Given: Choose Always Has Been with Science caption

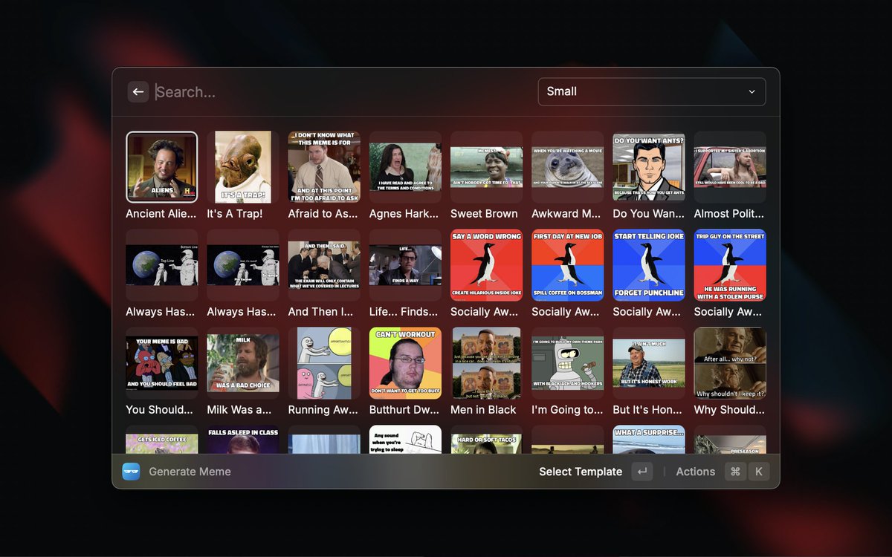Looking at the screenshot, I should 243,265.
